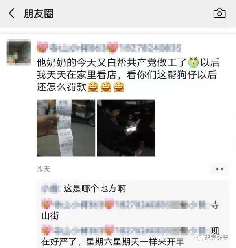Tap the commenter name before 寺山街
Screen dimensions: 236x248
[x=124, y=204]
